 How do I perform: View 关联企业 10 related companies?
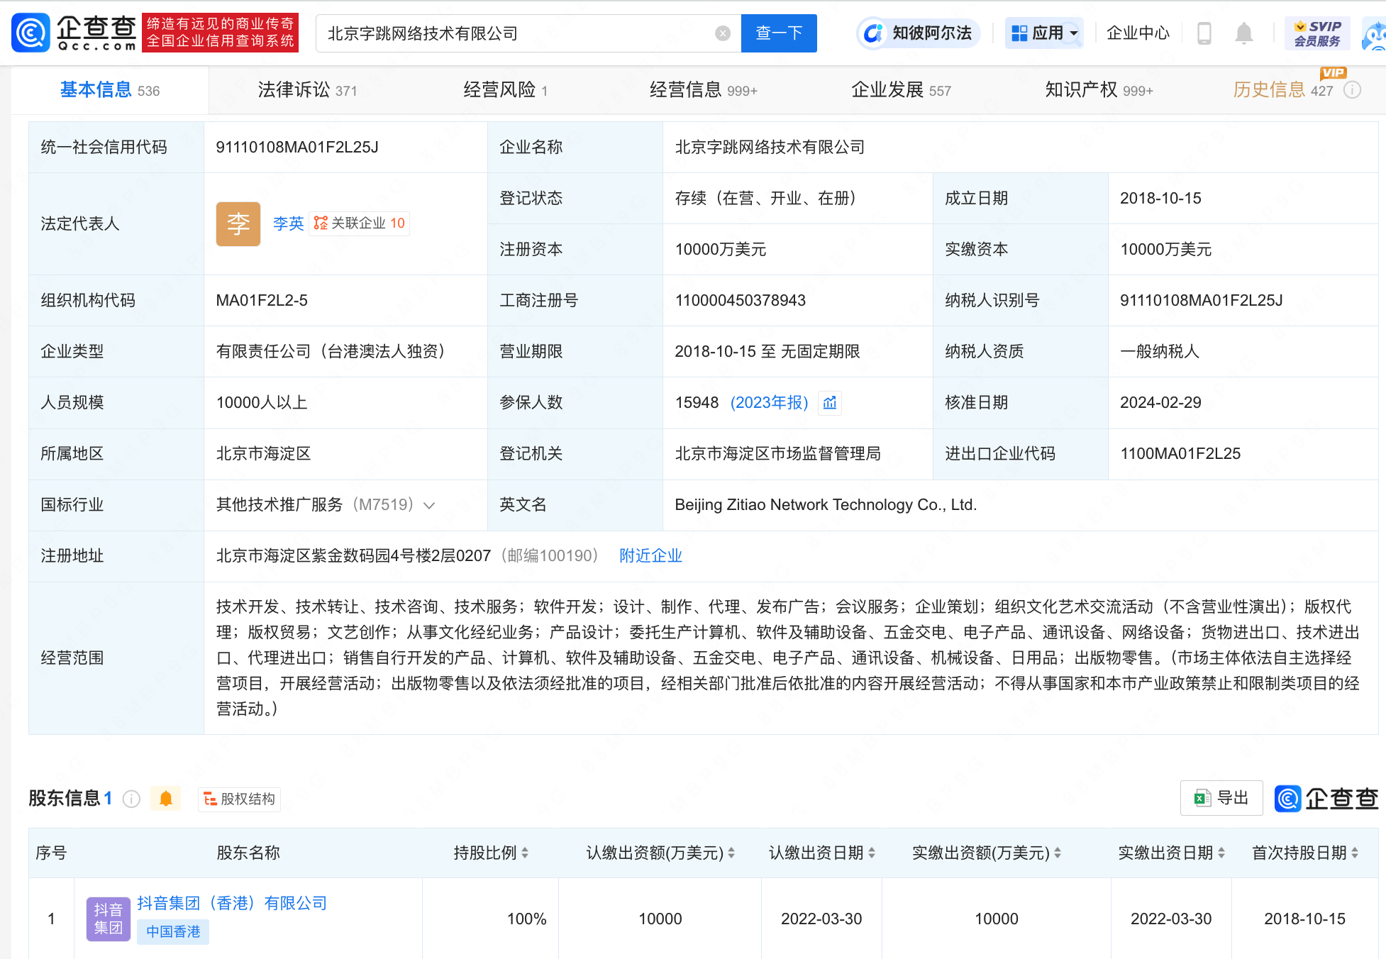pyautogui.click(x=360, y=224)
